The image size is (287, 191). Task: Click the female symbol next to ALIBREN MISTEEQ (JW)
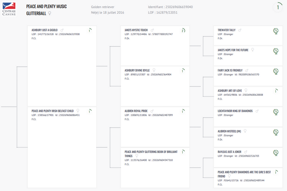pyautogui.click(x=245, y=131)
